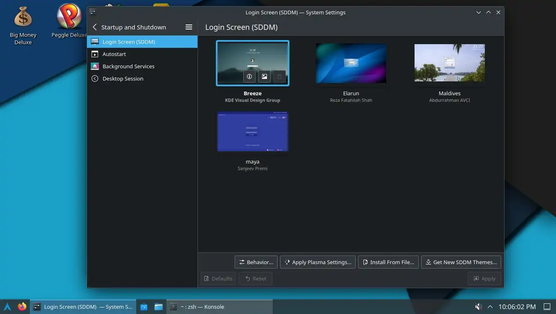Click the Desktop Session sidebar icon
This screenshot has width=556, height=314.
click(95, 78)
